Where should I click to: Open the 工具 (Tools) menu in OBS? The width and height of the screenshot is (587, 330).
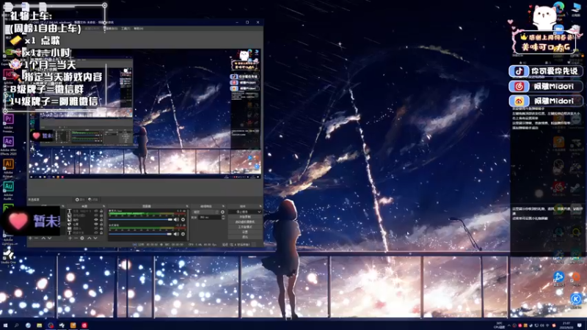tap(125, 29)
